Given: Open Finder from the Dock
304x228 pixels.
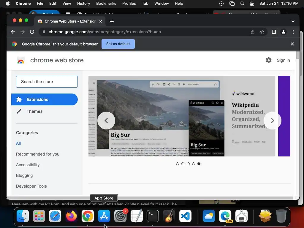Looking at the screenshot, I should click(x=23, y=216).
